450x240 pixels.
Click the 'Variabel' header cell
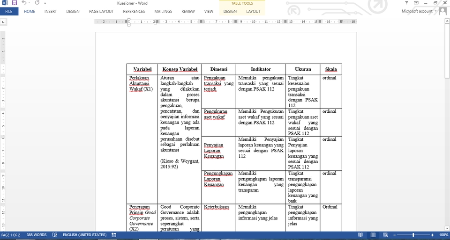[142, 69]
